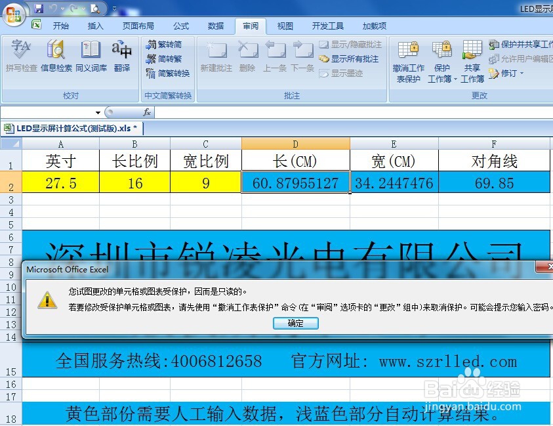Screen dimensions: 553x426
Task: Open print preview from quick access toolbar
Action: 95,8
